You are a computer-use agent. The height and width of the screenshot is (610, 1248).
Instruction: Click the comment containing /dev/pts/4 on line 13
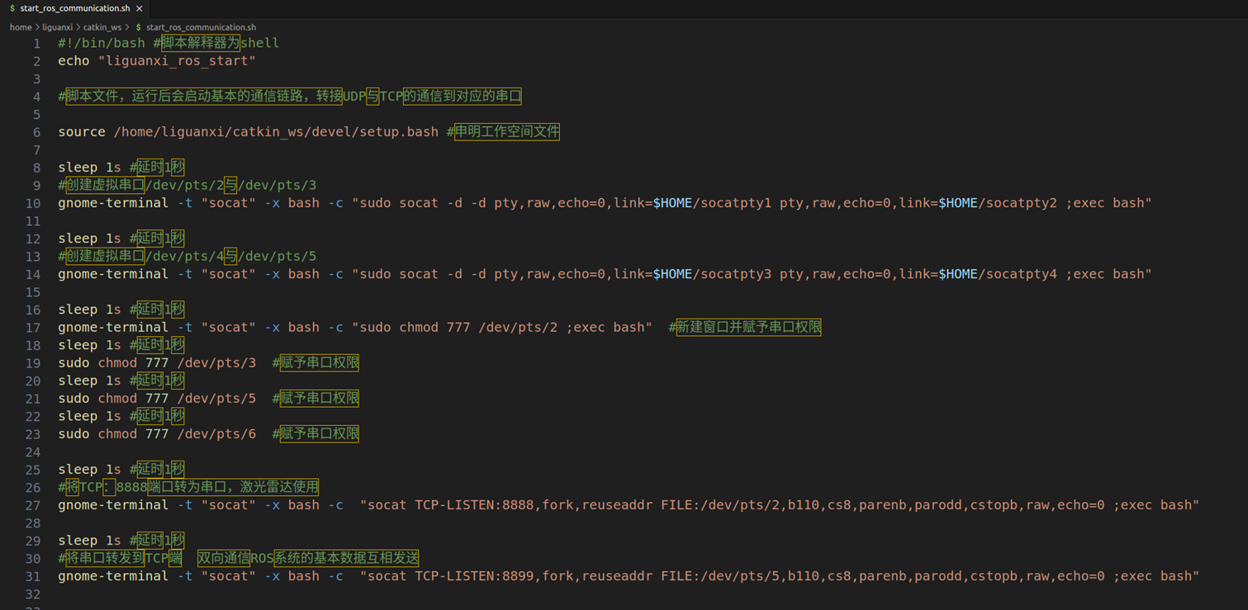click(x=187, y=256)
